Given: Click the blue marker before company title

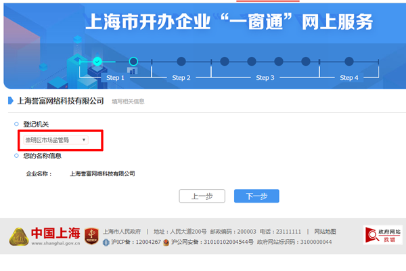Looking at the screenshot, I should tap(10, 101).
